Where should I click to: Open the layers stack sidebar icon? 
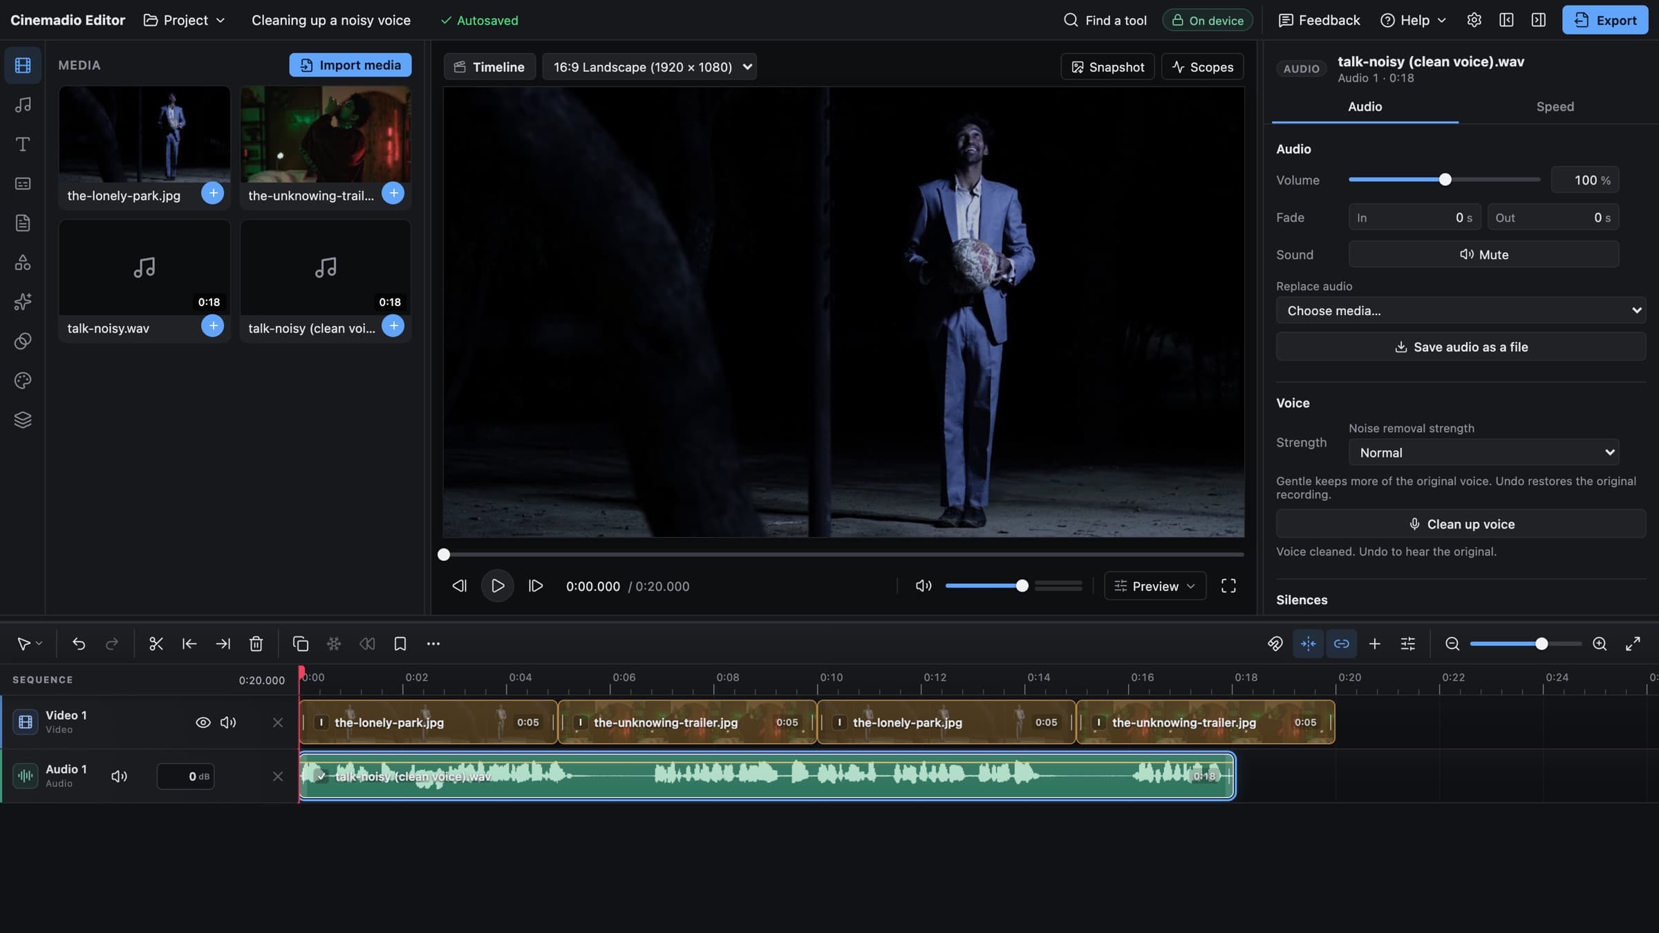coord(23,420)
